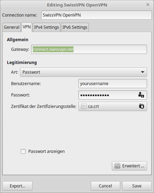Screen dimensions: 154x193
Task: Click the password storage options icon
Action: coord(141,95)
